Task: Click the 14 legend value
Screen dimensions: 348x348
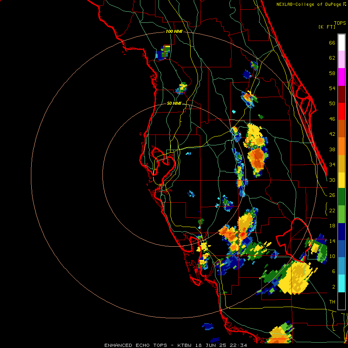Action: coord(332,241)
